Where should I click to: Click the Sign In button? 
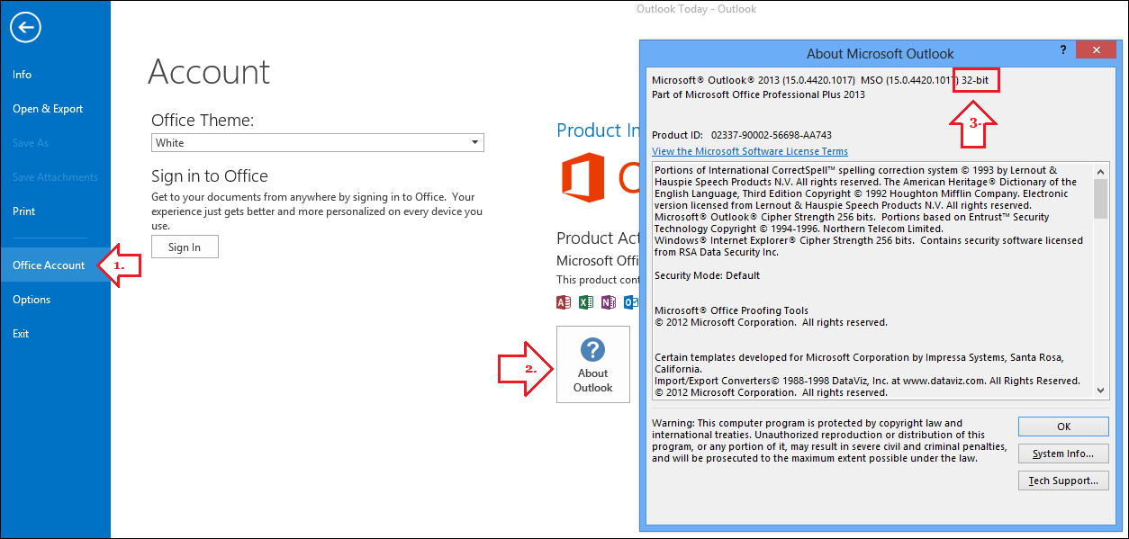[x=185, y=247]
